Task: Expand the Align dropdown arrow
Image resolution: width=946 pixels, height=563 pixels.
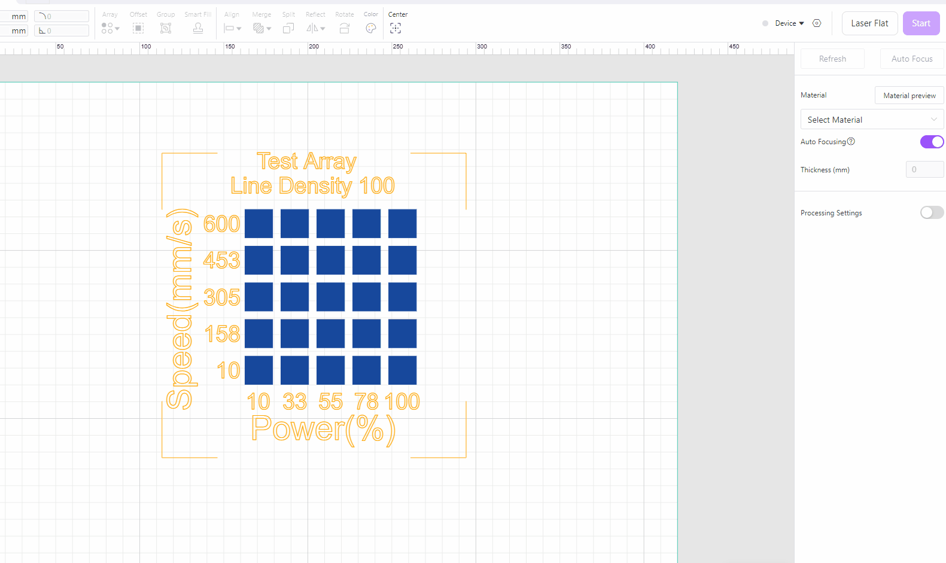Action: point(239,29)
